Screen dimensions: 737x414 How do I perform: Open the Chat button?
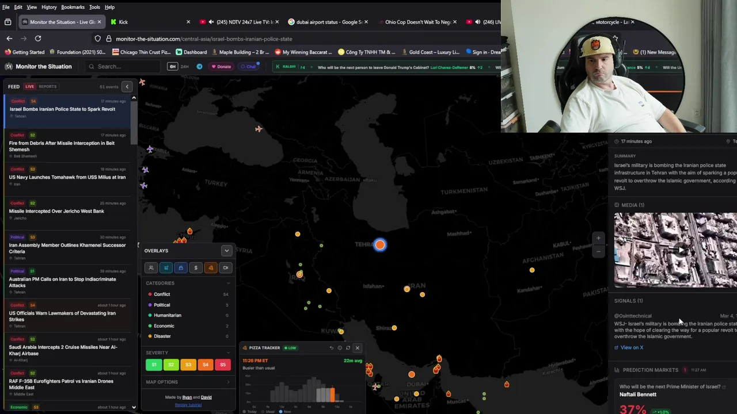tap(248, 67)
